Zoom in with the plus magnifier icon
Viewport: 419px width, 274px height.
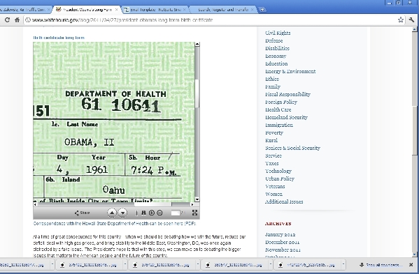(152, 213)
